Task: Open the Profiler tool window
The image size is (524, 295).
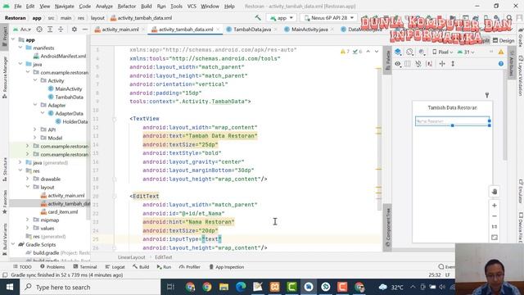Action: point(189,267)
